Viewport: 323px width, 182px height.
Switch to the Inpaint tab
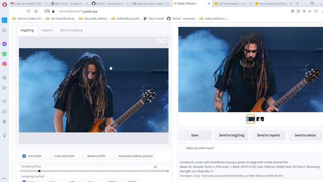tap(47, 30)
